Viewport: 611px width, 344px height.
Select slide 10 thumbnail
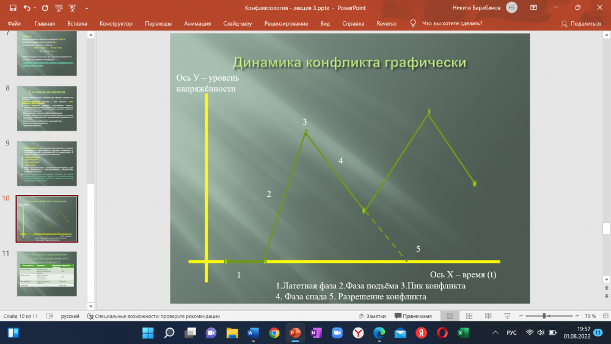(47, 219)
